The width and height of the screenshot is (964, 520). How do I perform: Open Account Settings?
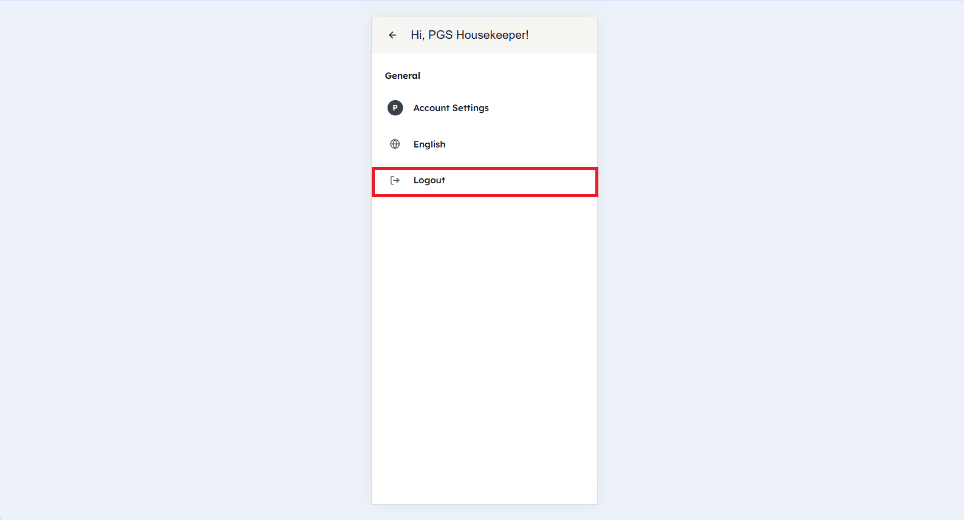coord(451,108)
